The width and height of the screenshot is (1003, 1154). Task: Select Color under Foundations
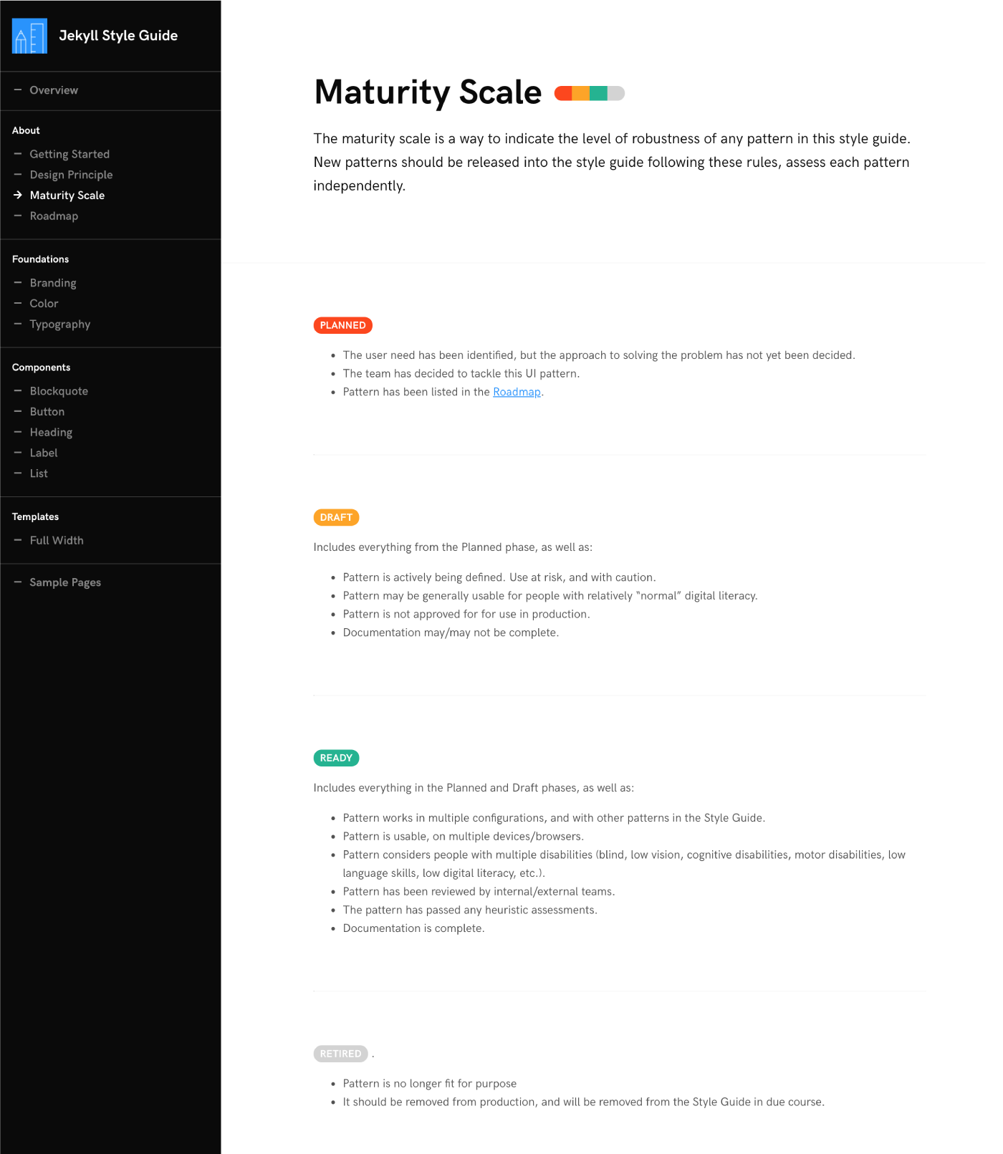44,304
